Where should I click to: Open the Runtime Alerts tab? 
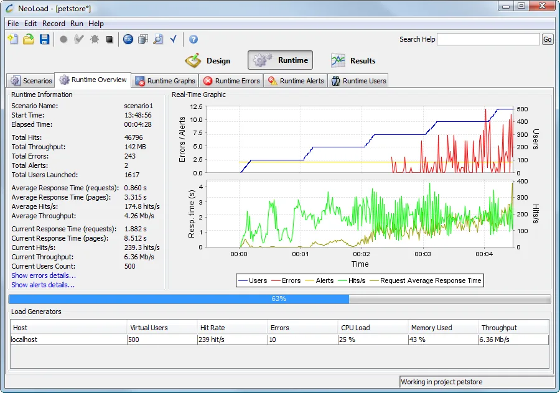pyautogui.click(x=296, y=81)
